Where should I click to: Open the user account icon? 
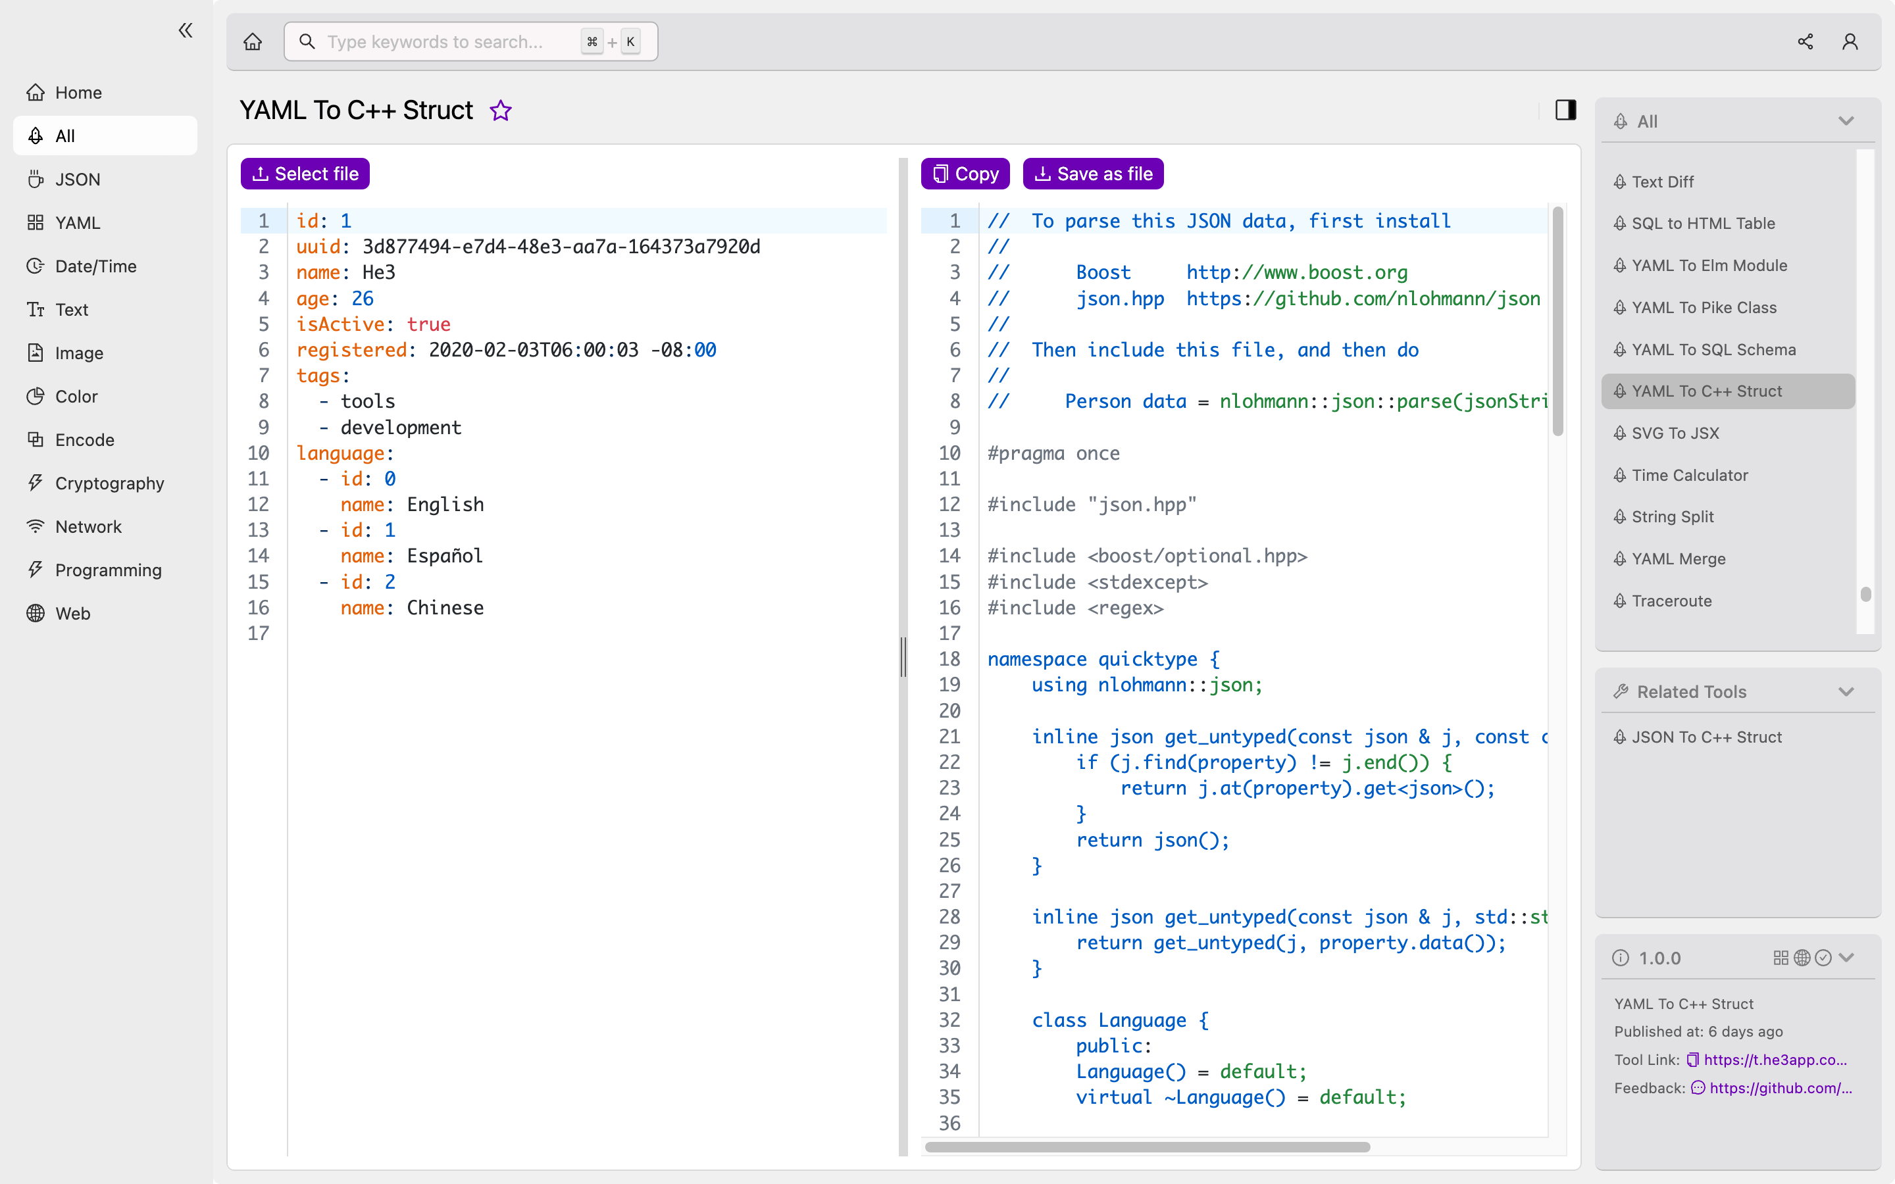point(1850,41)
